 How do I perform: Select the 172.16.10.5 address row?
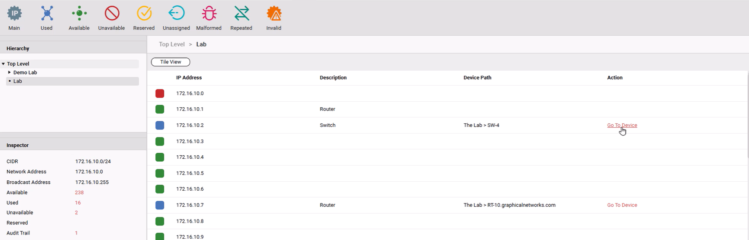190,173
